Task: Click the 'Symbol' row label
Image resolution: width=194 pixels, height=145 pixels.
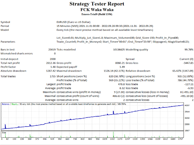Action: [5, 22]
